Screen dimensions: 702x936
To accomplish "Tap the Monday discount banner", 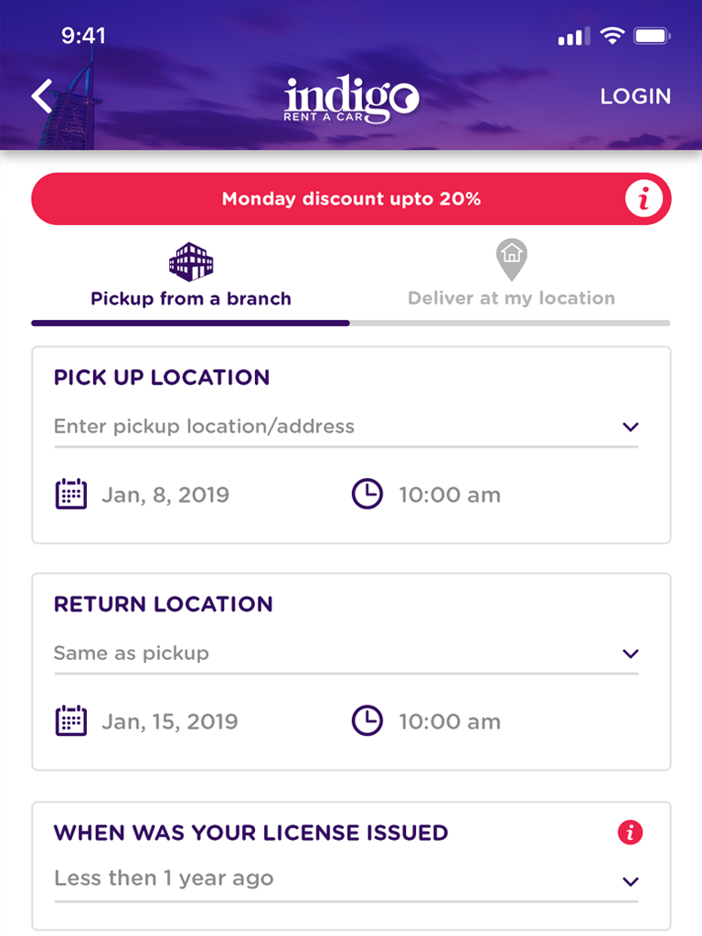I will pyautogui.click(x=351, y=198).
